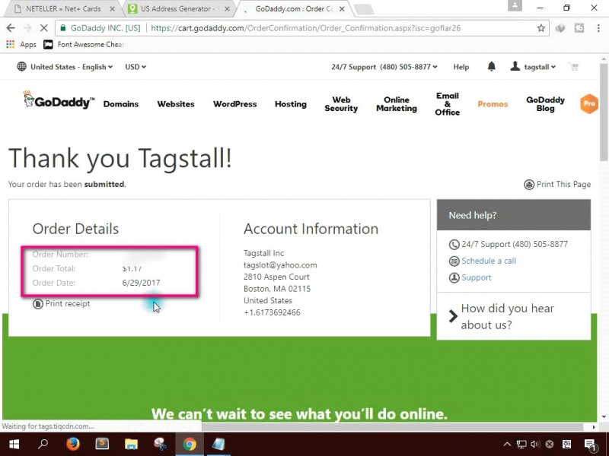Click the Schedule a call link
609x456 pixels.
pyautogui.click(x=489, y=261)
